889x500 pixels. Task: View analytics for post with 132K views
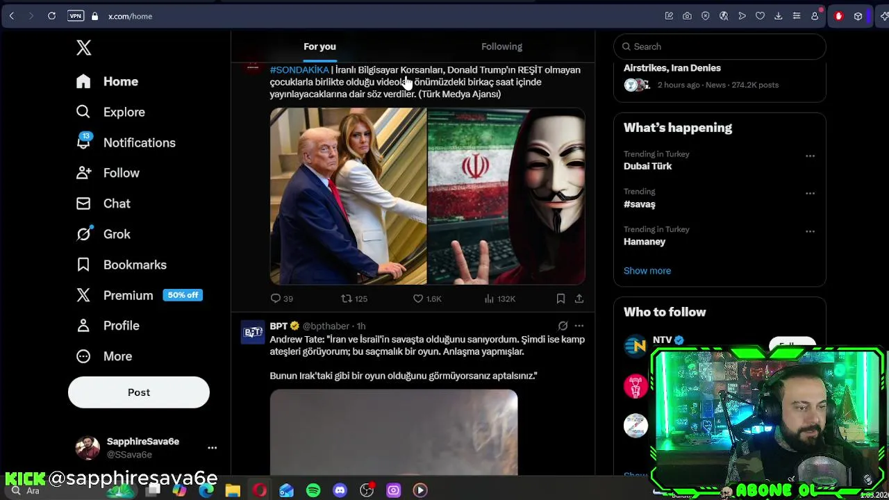tap(499, 299)
